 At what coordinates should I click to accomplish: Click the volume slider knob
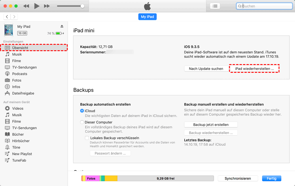(x=82, y=6)
